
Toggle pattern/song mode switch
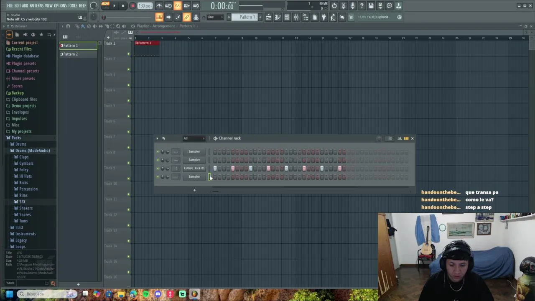(x=105, y=5)
